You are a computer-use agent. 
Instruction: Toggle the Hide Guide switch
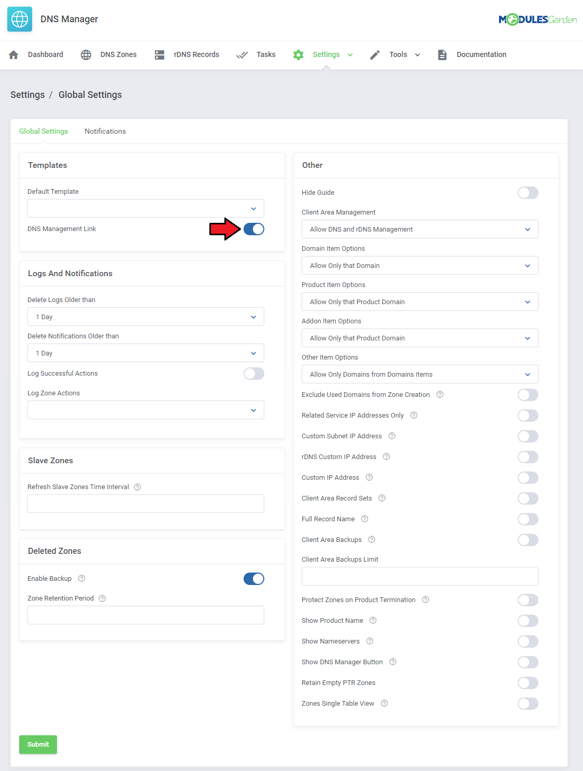(528, 193)
